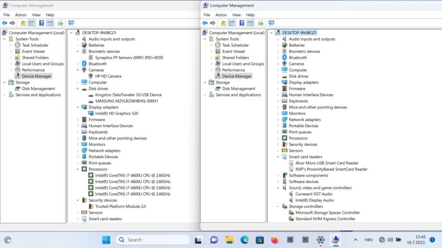Select Standard NVM Express Controller
The width and height of the screenshot is (442, 248).
(x=325, y=219)
